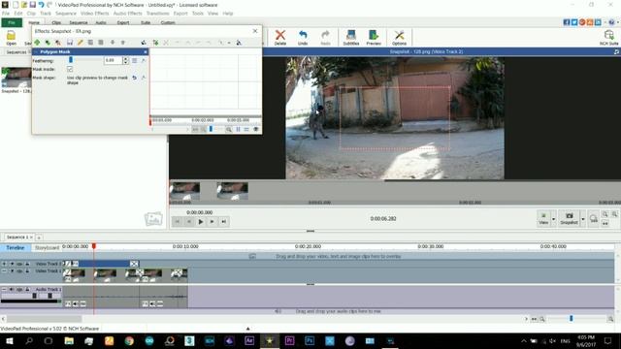Click the save effect chain icon in the Effects dialog

coord(70,43)
